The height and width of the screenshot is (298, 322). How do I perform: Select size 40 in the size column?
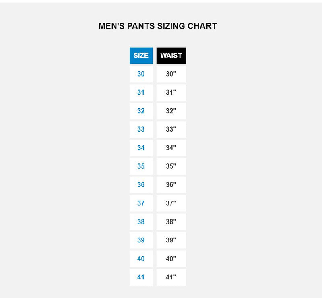click(141, 259)
